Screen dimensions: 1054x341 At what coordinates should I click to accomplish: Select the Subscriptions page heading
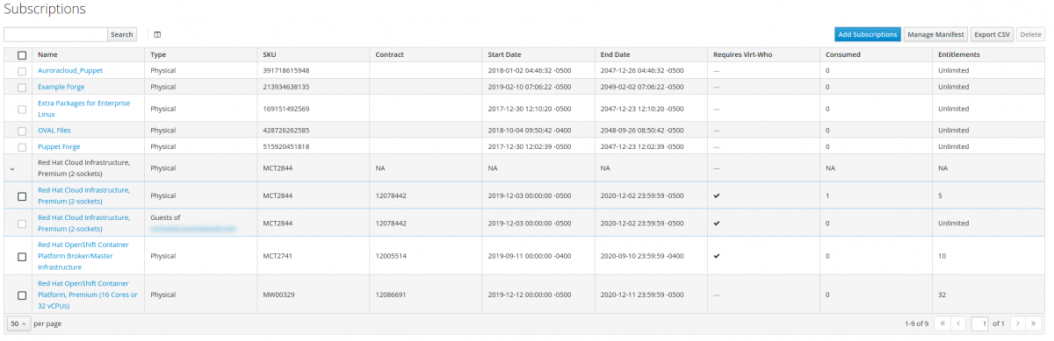click(44, 9)
